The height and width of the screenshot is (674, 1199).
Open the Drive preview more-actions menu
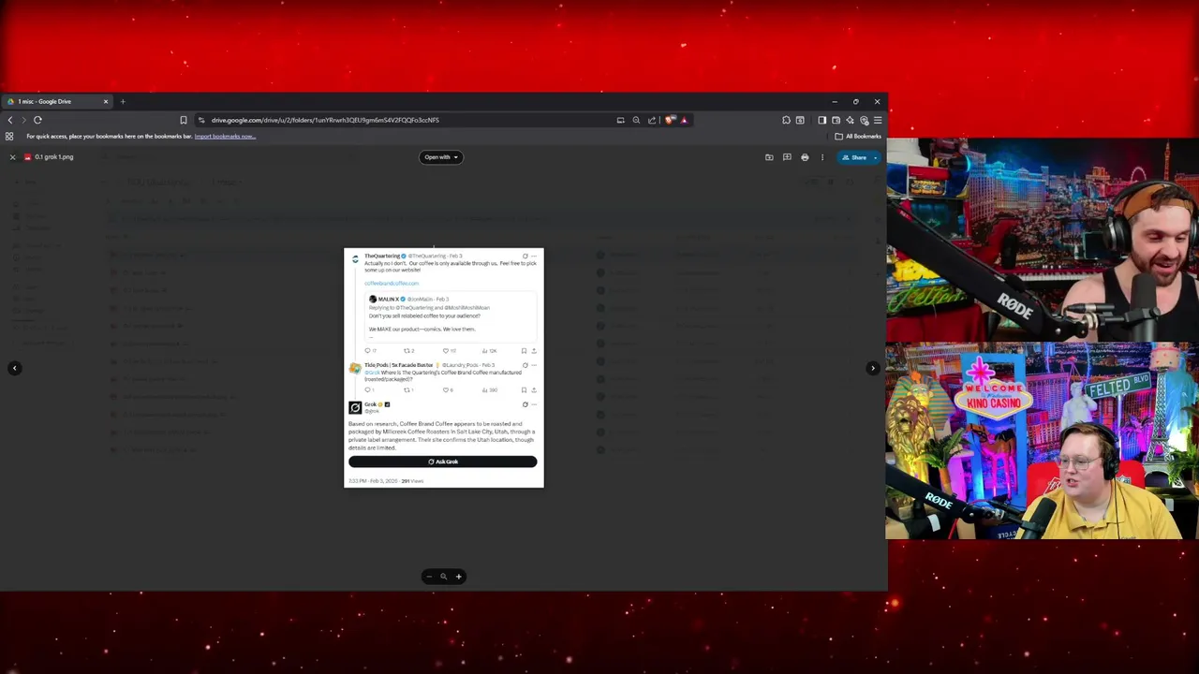pyautogui.click(x=822, y=157)
